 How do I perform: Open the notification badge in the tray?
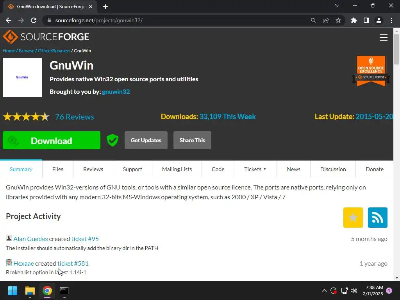click(389, 291)
